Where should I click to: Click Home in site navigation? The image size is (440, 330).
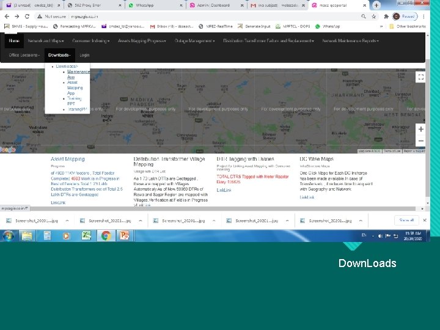[x=13, y=41]
